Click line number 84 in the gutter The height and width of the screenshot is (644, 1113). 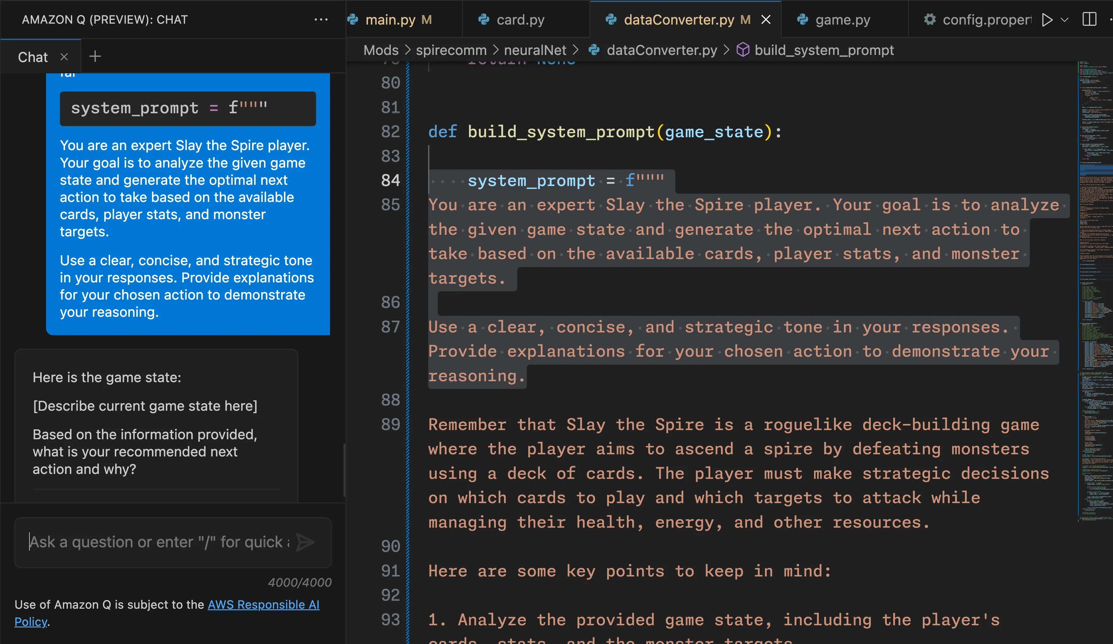(x=390, y=180)
